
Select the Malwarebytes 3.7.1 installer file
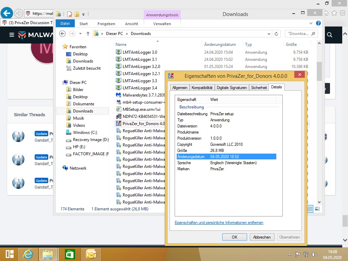coord(140,95)
